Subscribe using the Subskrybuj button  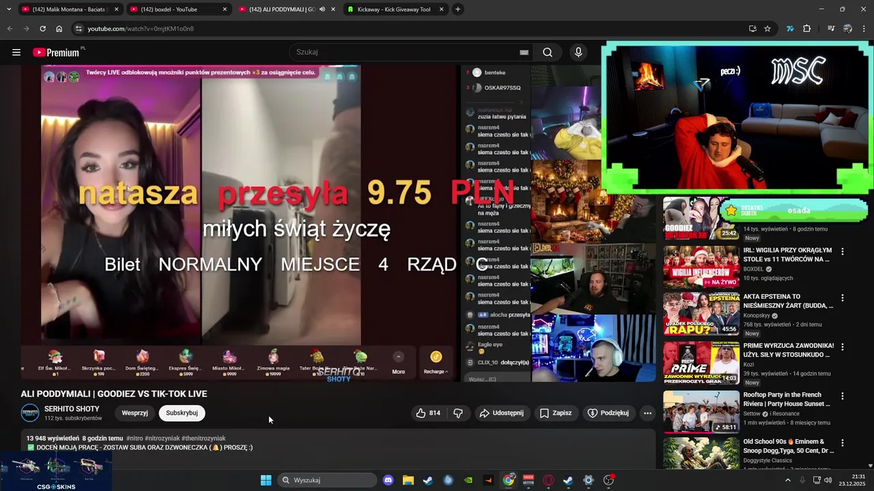tap(182, 413)
